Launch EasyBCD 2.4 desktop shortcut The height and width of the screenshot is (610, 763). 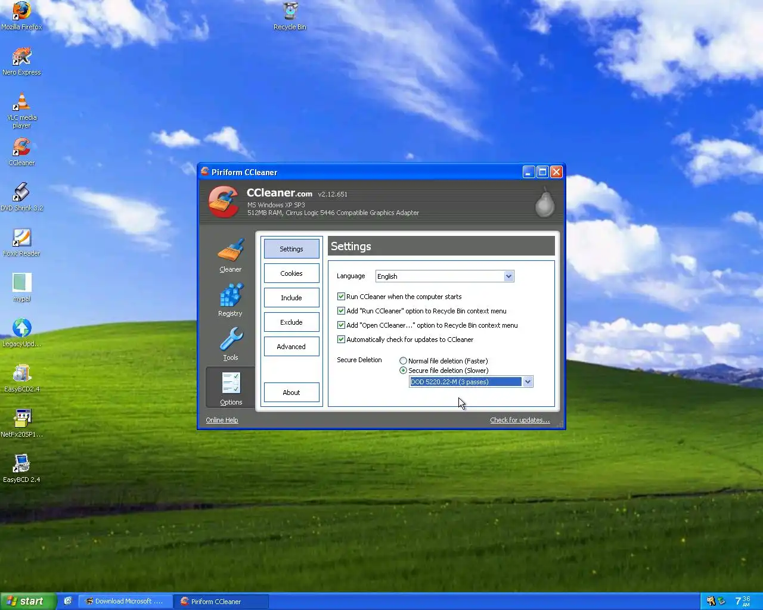coord(21,469)
